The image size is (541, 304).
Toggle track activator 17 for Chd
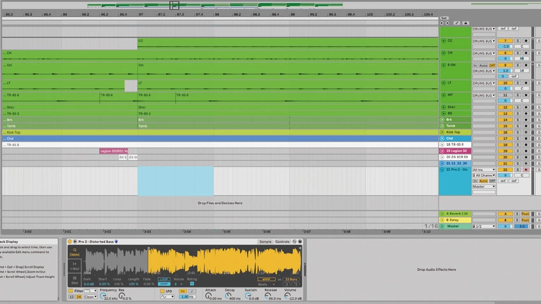click(x=505, y=138)
